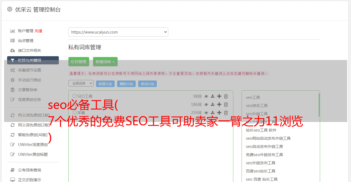
Task: Open 文章暂存库 in the sidebar
Action: click(28, 90)
